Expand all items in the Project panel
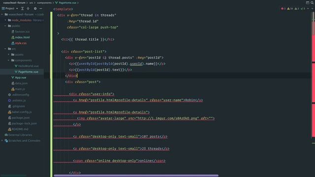The image size is (315, 177). (x=22, y=9)
